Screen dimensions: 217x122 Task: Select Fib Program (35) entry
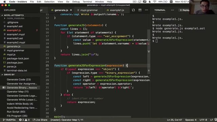coord(17,116)
